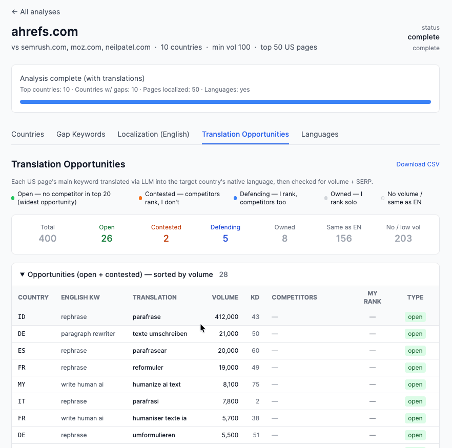Click the open badge on the parafrase row
The width and height of the screenshot is (452, 448).
pyautogui.click(x=415, y=317)
